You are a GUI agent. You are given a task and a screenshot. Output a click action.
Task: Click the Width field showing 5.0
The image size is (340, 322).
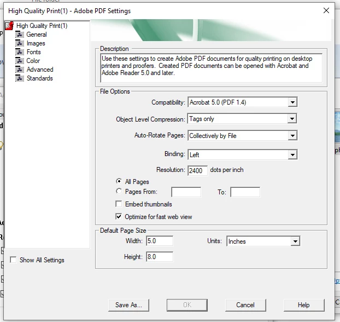coord(160,241)
